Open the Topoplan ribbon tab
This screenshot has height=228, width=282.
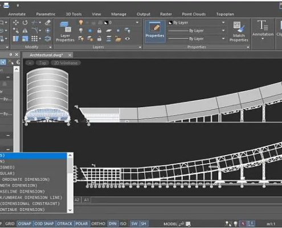pos(225,14)
